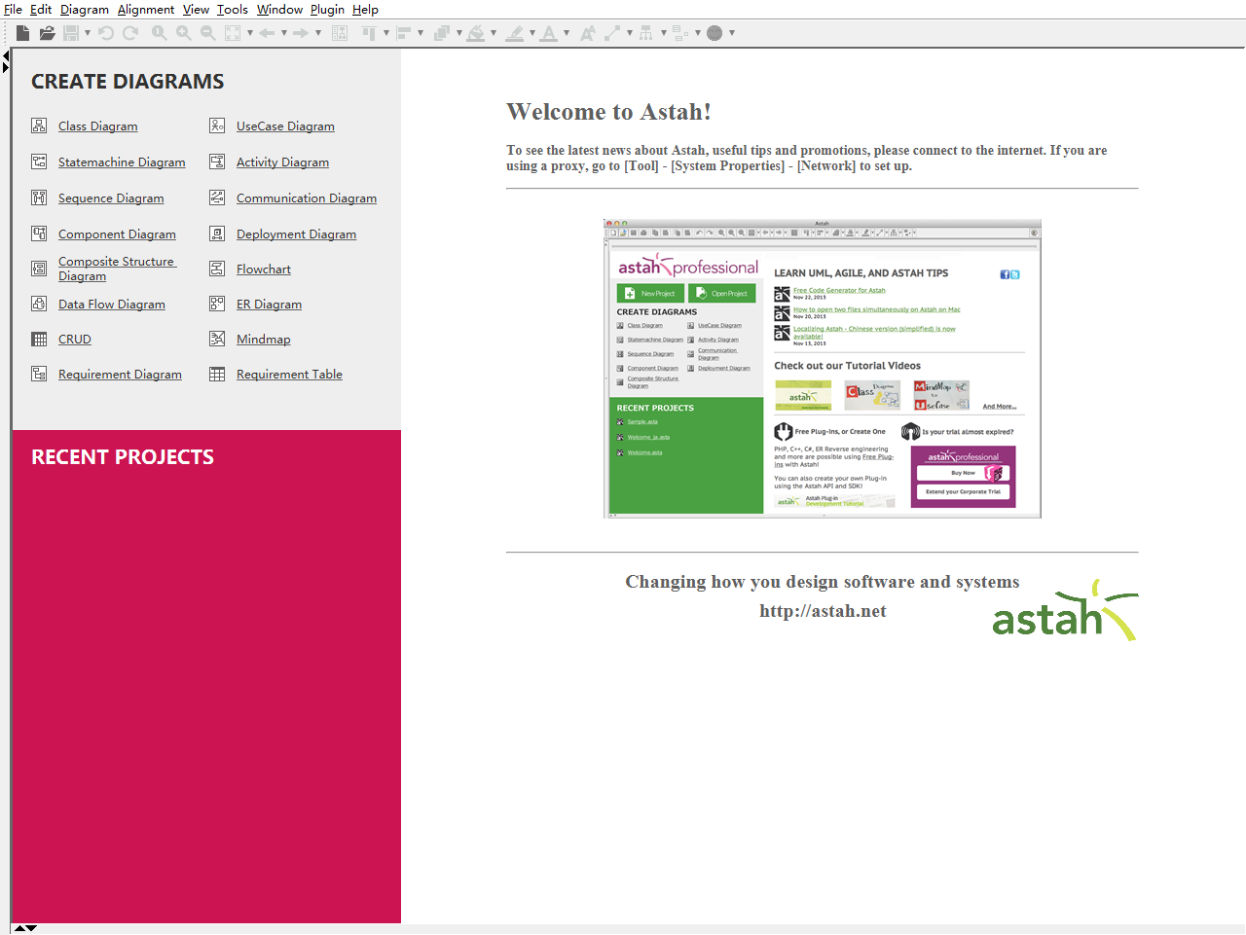Open the View menu
Screen dimensions: 1246x935
pos(196,9)
